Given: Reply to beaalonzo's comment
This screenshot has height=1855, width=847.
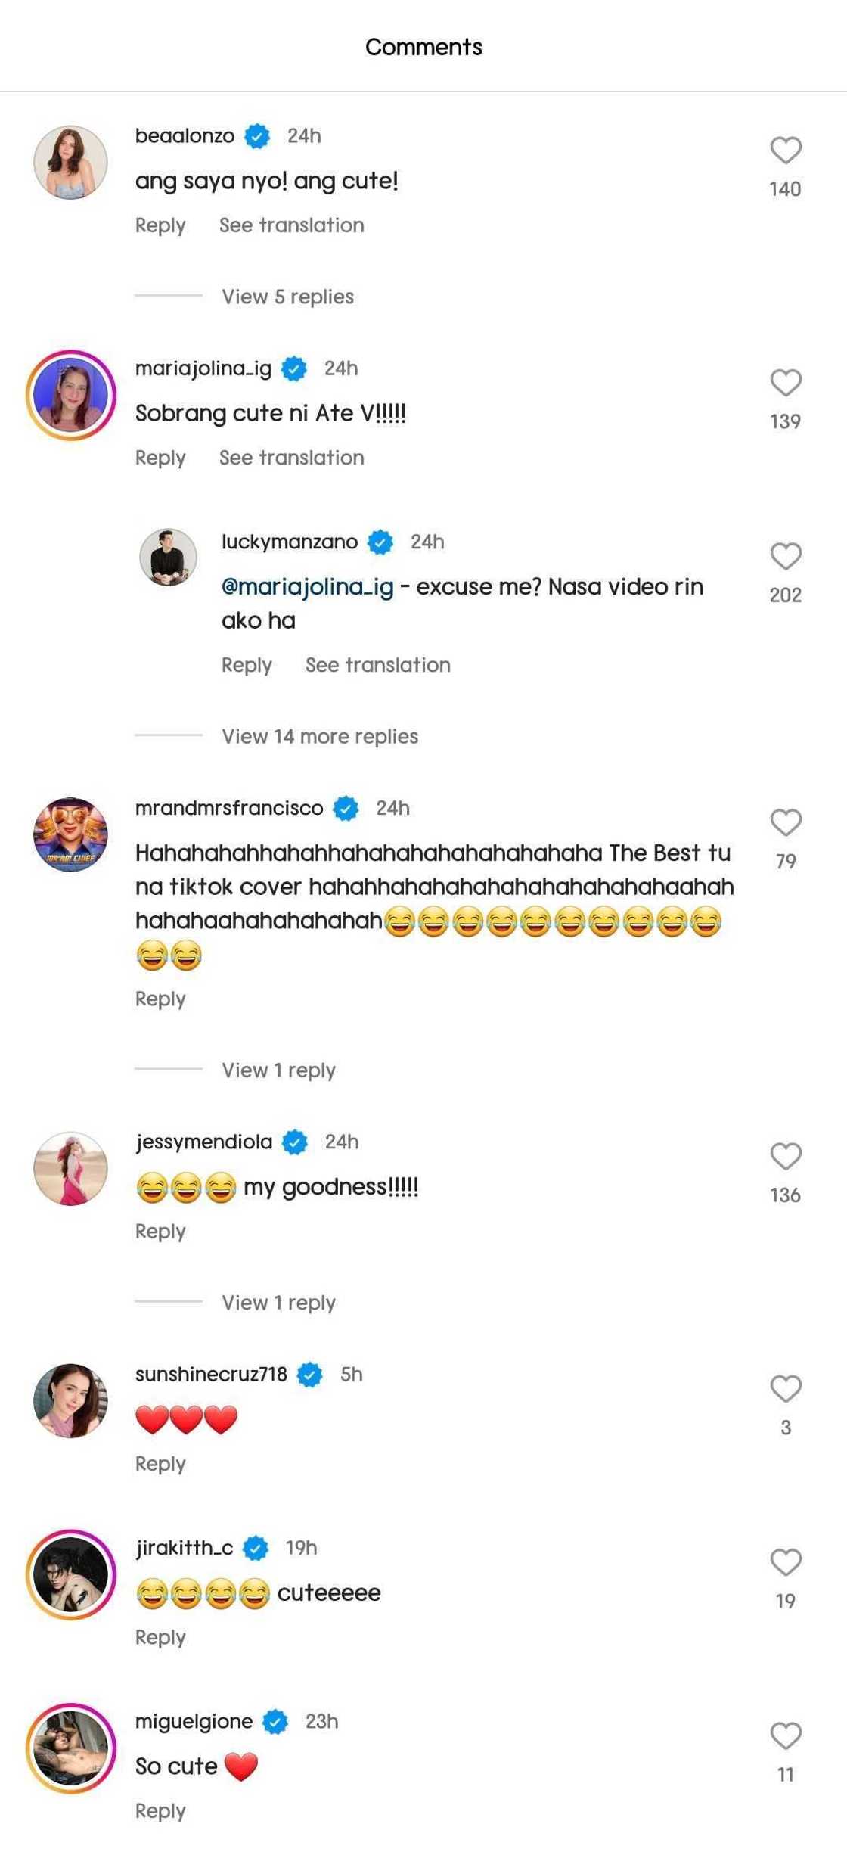Looking at the screenshot, I should click(x=160, y=225).
